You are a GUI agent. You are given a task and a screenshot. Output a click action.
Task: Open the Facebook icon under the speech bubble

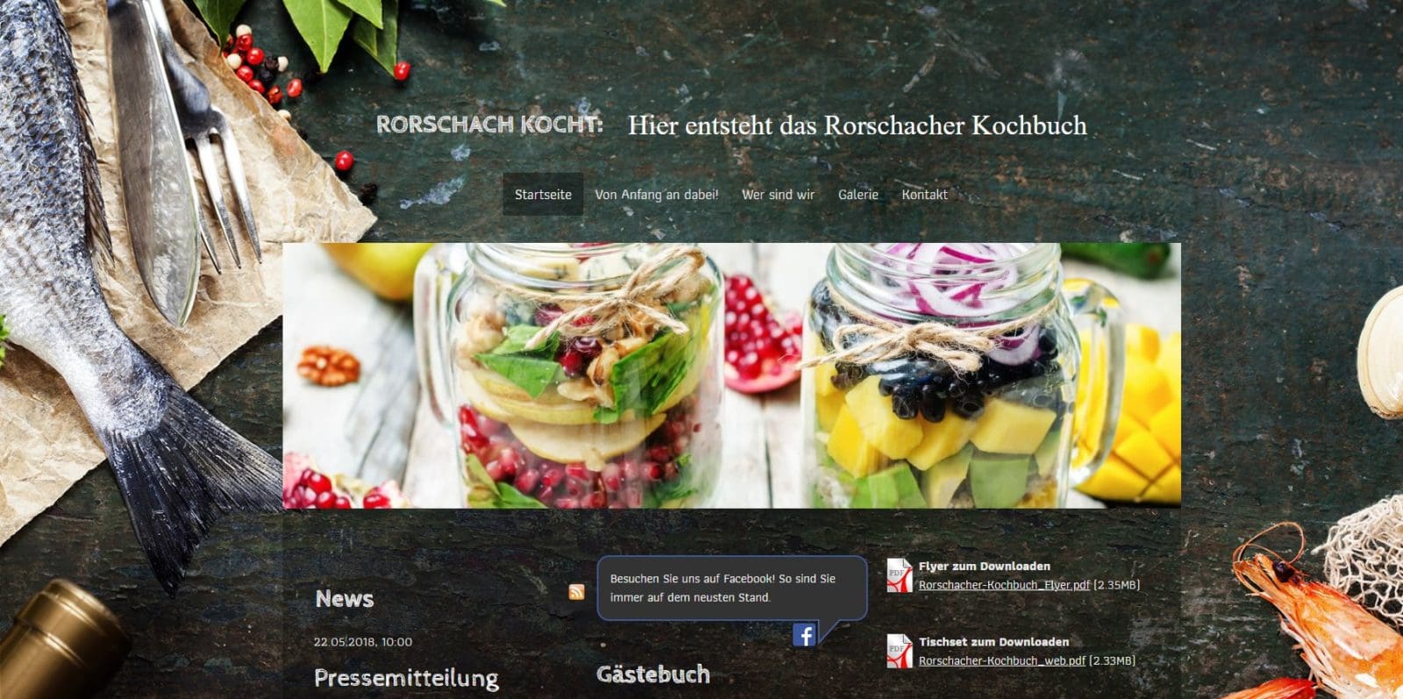[804, 634]
